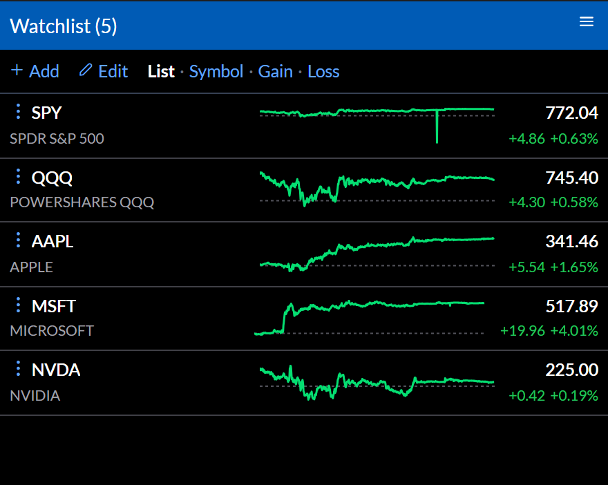Viewport: 608px width, 485px height.
Task: Click the NVDA ticker symbol
Action: pos(56,370)
